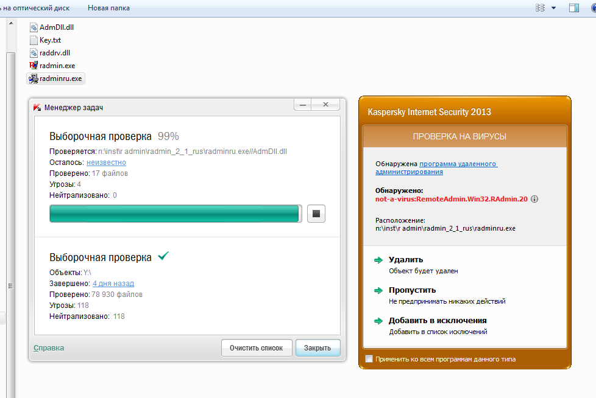Choose Пропустить to take no action
The height and width of the screenshot is (398, 596).
pyautogui.click(x=412, y=290)
